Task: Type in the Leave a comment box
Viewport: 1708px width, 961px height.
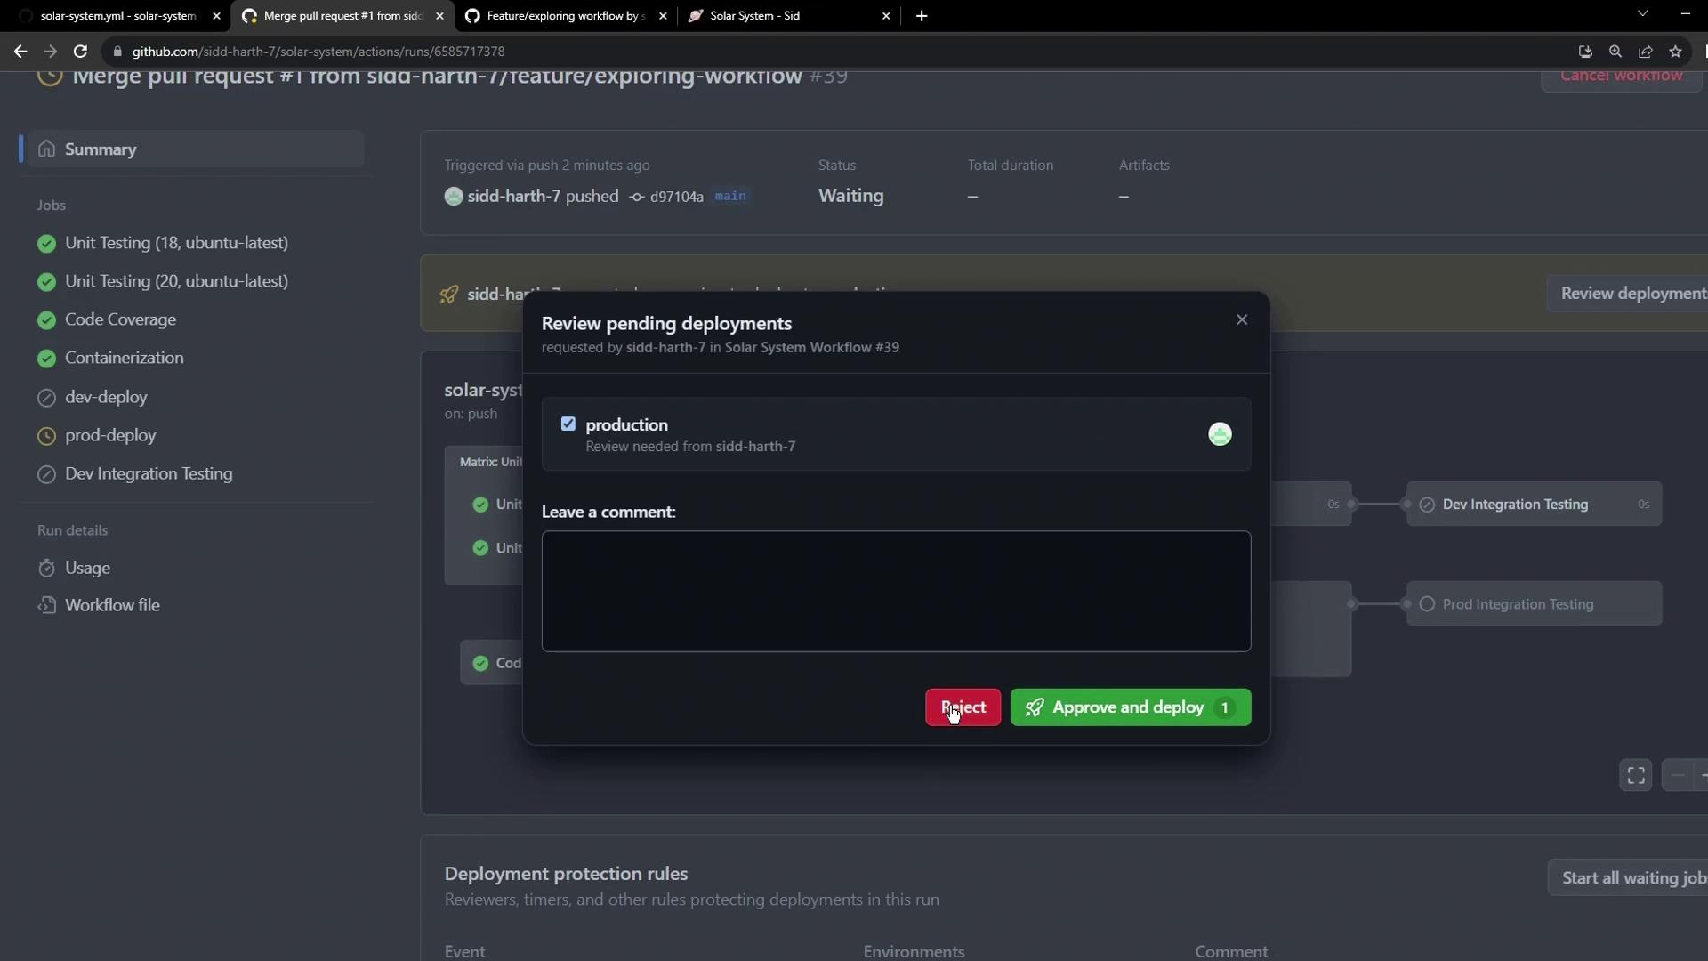Action: pyautogui.click(x=896, y=591)
